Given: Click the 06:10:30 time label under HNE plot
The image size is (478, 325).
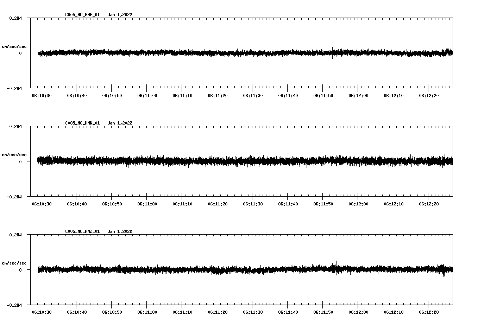Looking at the screenshot, I should click(42, 96).
